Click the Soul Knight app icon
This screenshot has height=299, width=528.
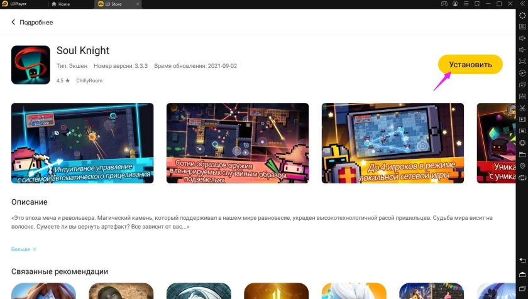coord(31,65)
